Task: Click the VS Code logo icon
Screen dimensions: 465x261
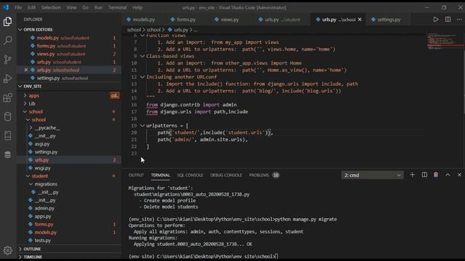Action: click(6, 7)
